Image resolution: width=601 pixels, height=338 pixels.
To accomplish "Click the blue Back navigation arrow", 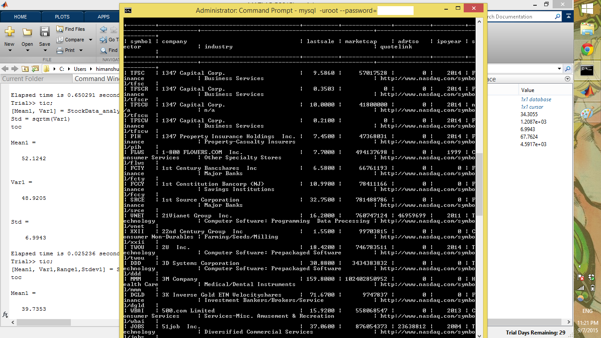I will click(103, 29).
